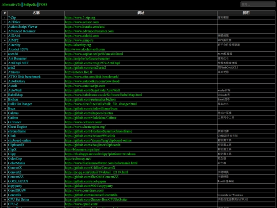This screenshot has height=208, width=277.
Task: Open the antp.be renamer link
Action: click(87, 59)
